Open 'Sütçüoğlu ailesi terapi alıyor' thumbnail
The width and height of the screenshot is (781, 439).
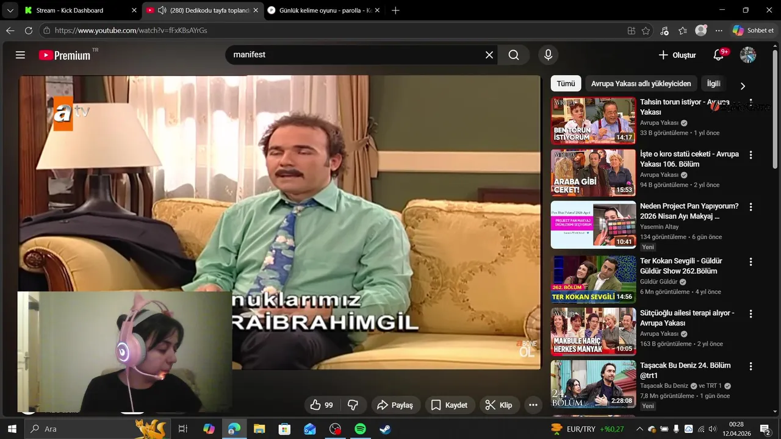(593, 331)
